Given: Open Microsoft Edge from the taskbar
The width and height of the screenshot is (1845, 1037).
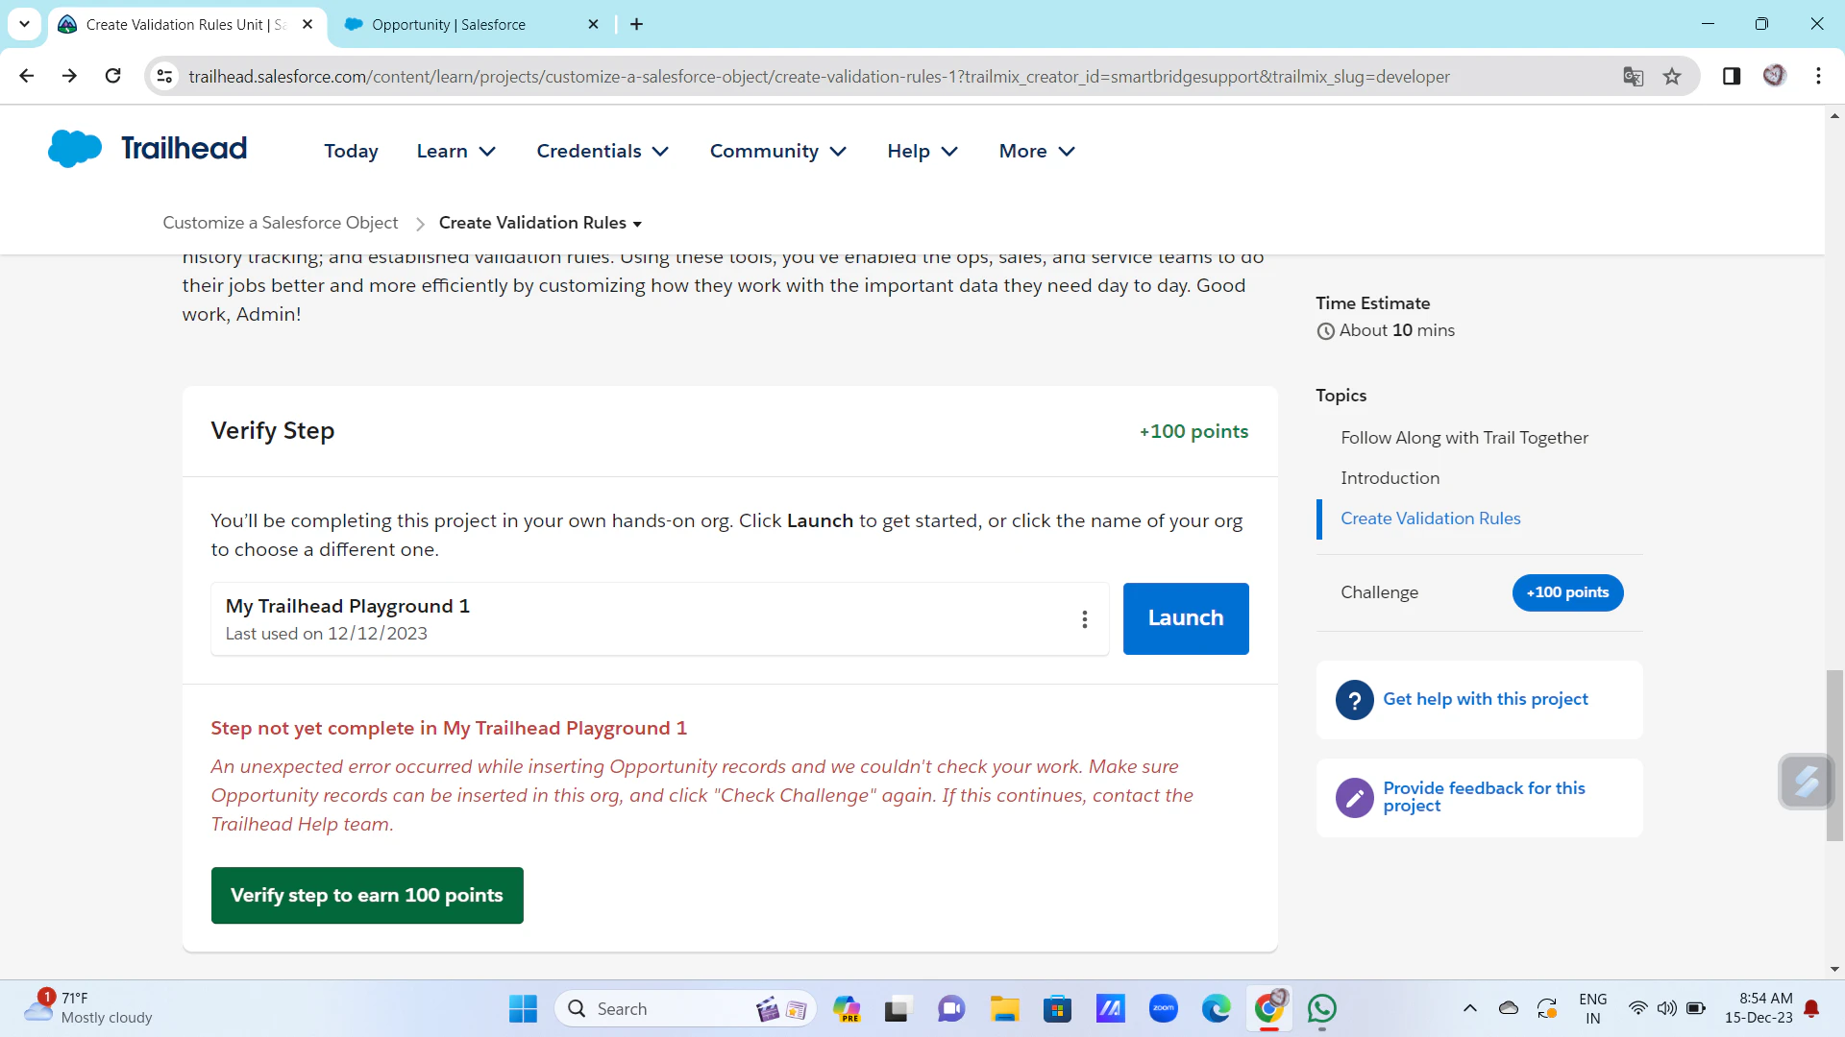Looking at the screenshot, I should coord(1216,1008).
